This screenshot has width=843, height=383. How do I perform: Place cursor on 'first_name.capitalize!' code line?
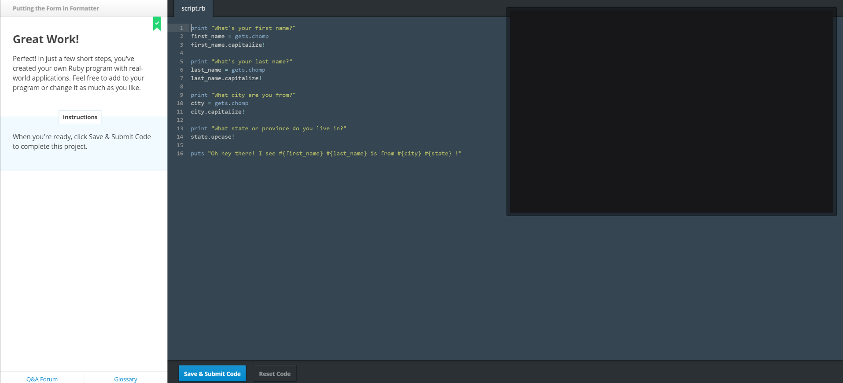point(228,45)
